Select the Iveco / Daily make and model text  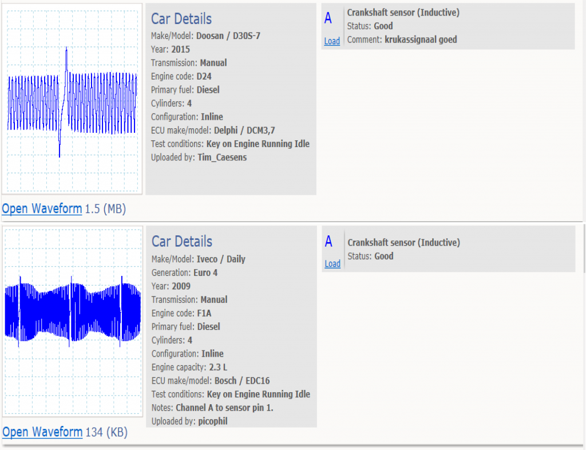[x=220, y=259]
